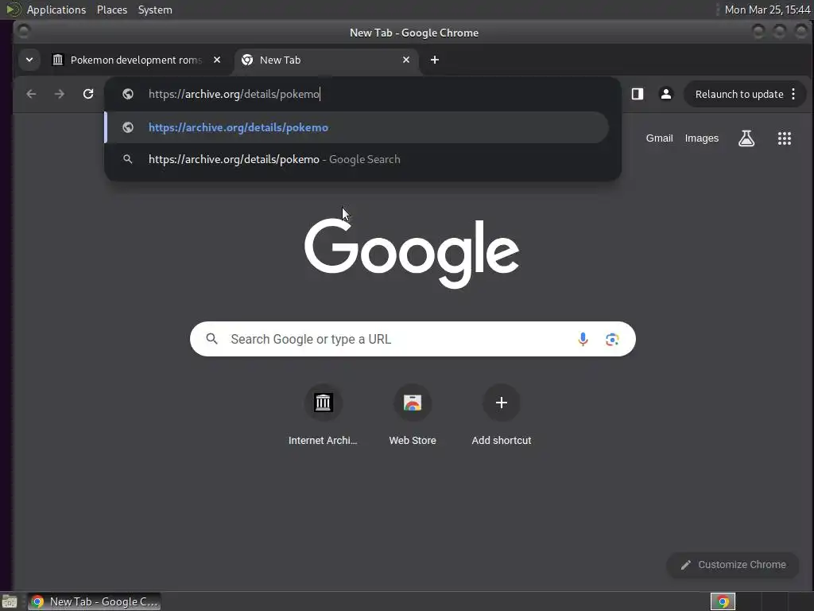Open Google apps grid
This screenshot has height=611, width=814.
[785, 138]
